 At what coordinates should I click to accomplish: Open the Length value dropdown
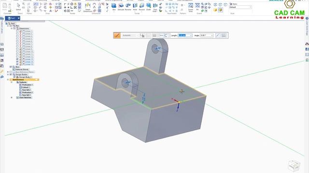point(191,35)
